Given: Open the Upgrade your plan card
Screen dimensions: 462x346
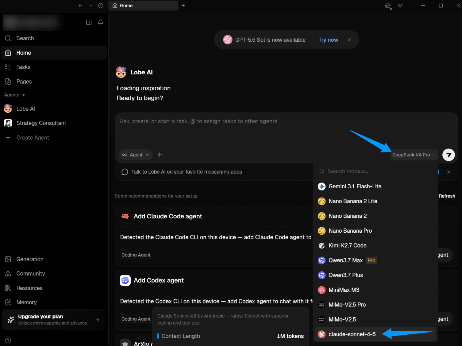Looking at the screenshot, I should [x=54, y=320].
